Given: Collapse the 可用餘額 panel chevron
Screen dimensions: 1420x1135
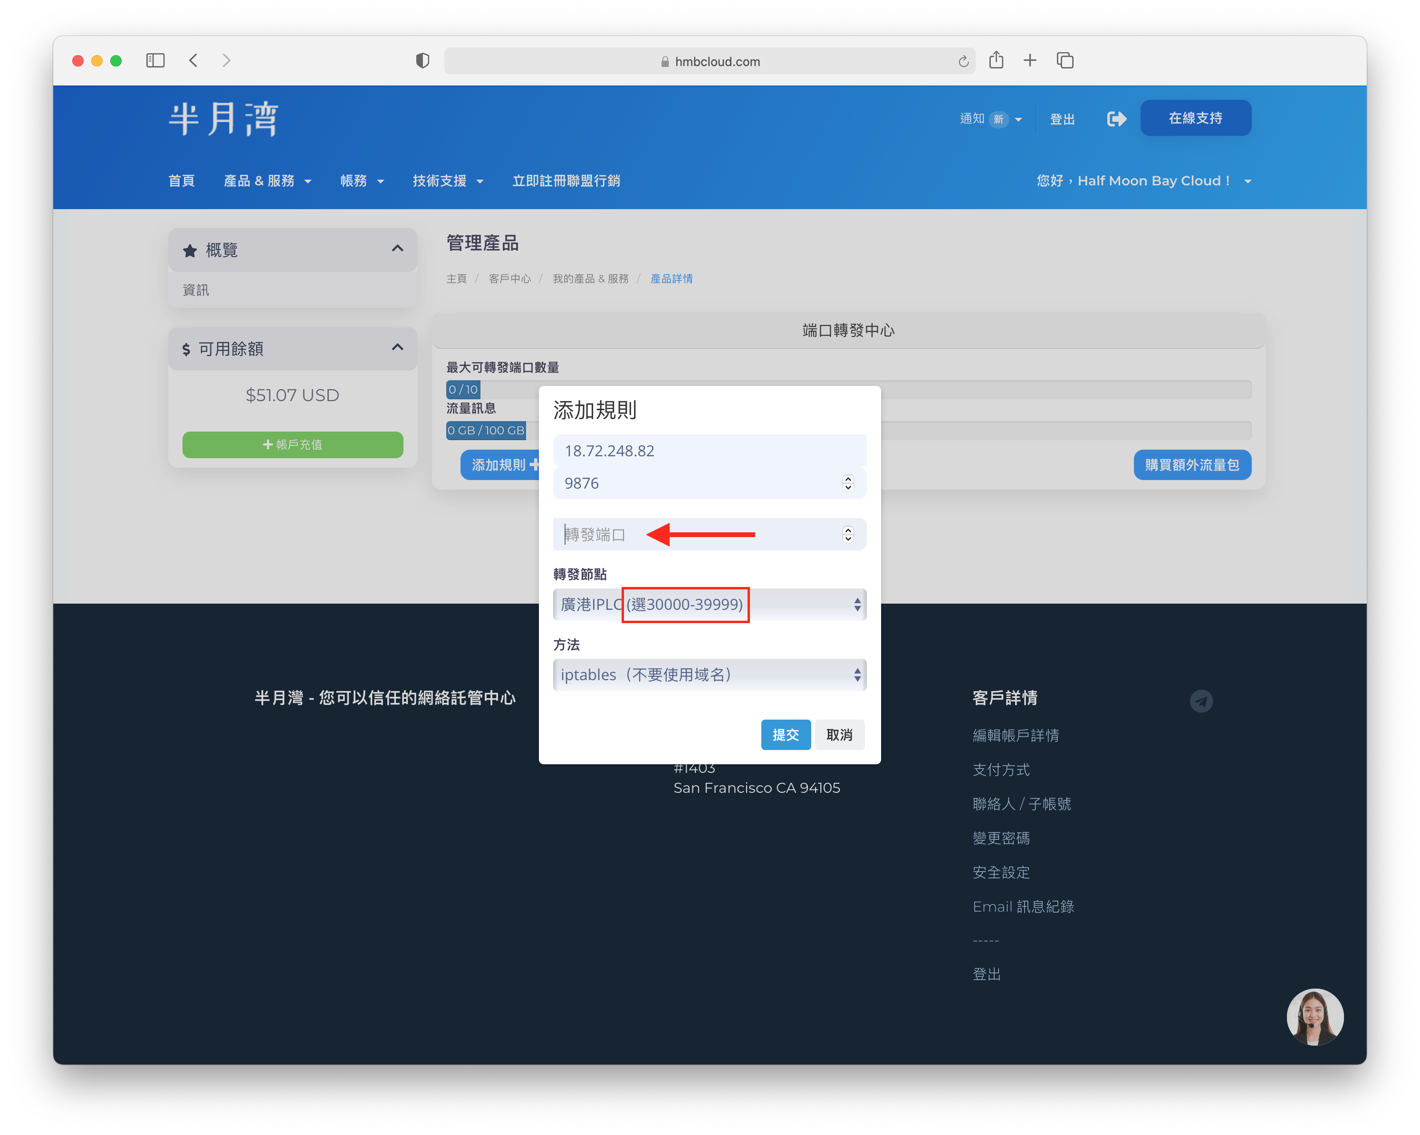Looking at the screenshot, I should [397, 348].
